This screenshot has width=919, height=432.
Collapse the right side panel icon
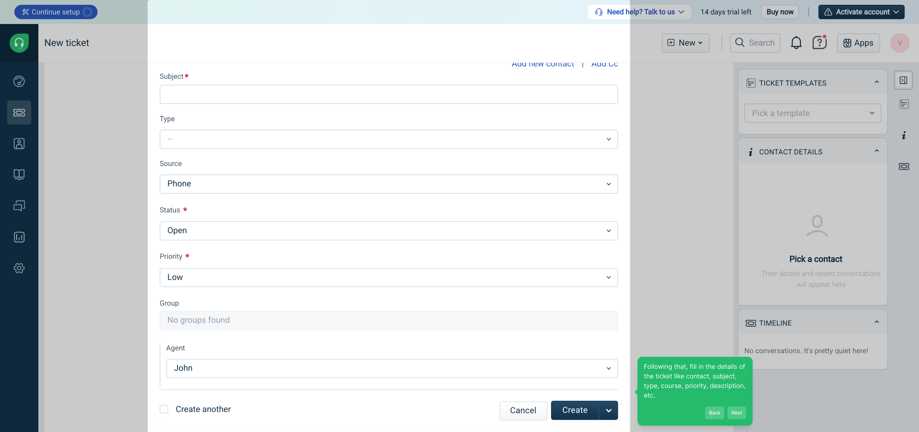(x=903, y=80)
